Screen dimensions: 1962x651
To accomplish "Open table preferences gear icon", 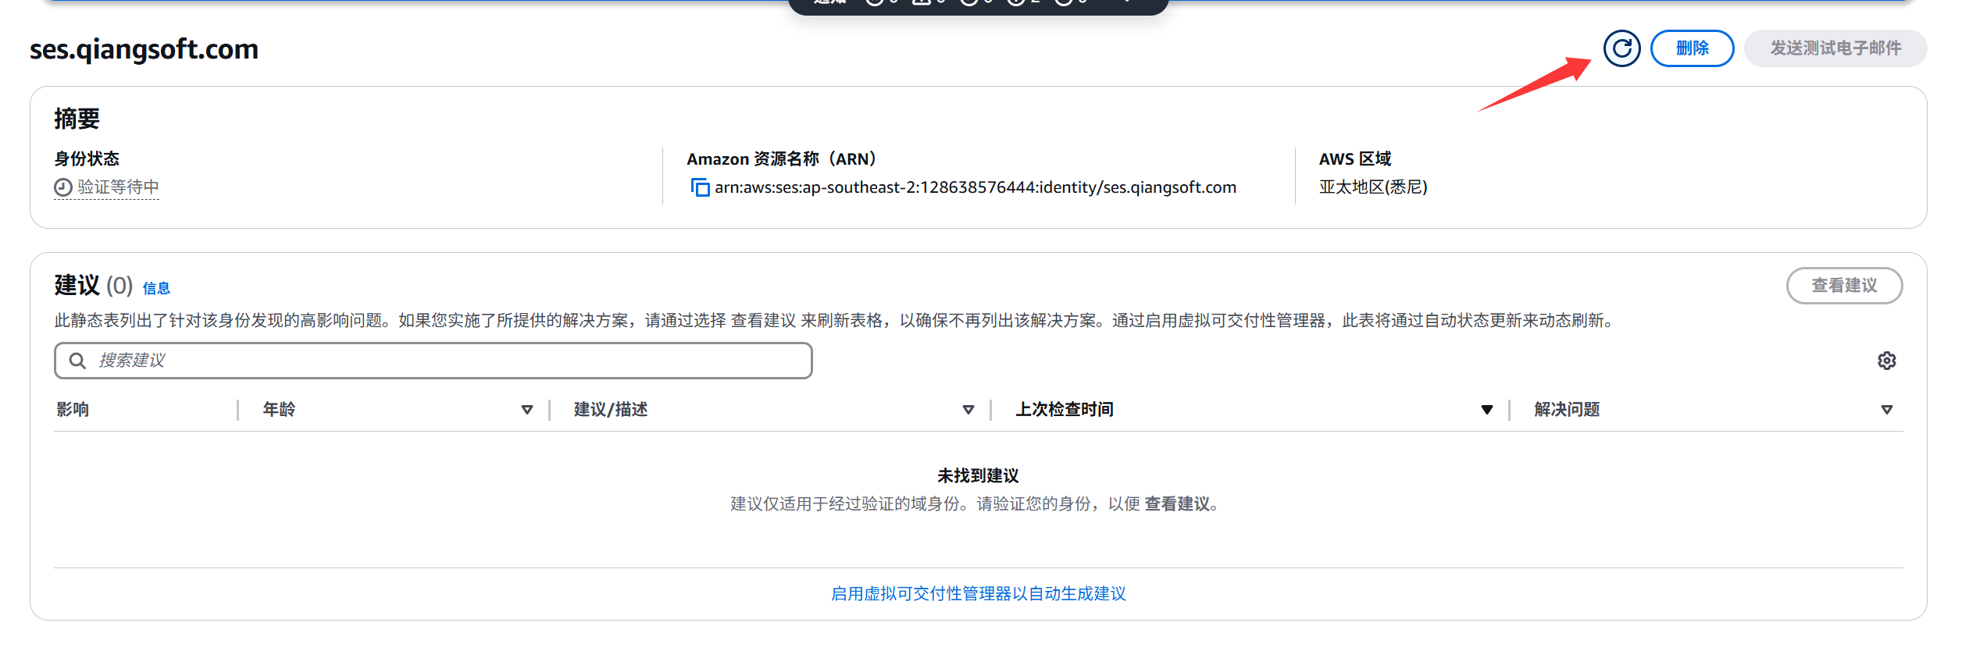I will pyautogui.click(x=1886, y=361).
